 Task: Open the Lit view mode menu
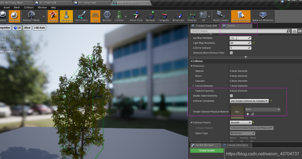tap(17, 28)
